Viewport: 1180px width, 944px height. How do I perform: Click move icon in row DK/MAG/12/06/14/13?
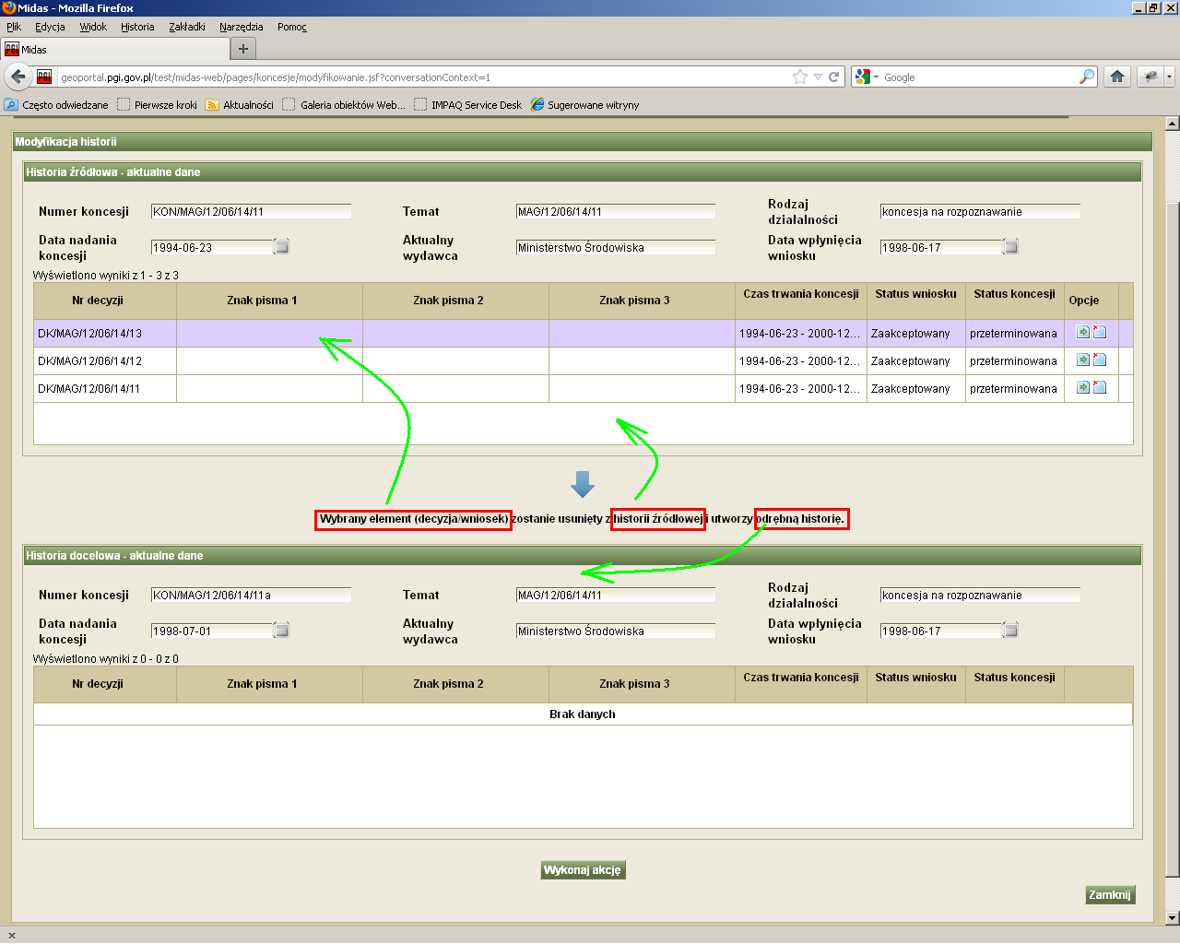tap(1083, 333)
